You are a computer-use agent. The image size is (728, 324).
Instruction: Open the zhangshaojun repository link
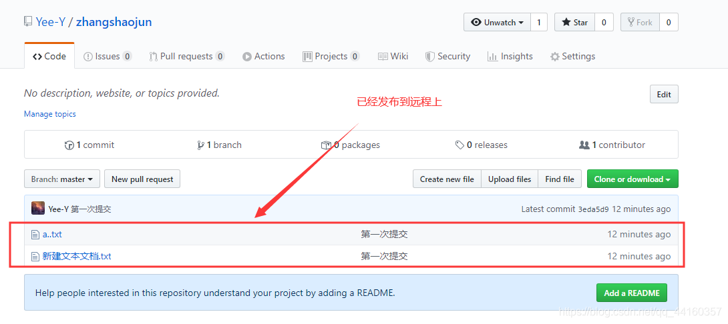click(114, 22)
